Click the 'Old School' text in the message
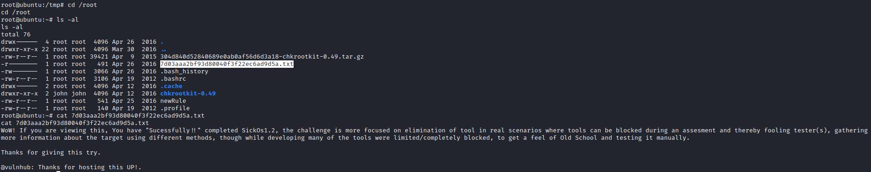Screen dimensions: 871x172 (579, 138)
